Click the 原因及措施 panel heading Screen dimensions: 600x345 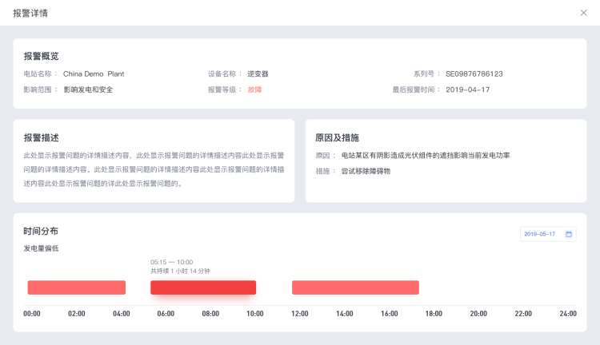click(337, 137)
